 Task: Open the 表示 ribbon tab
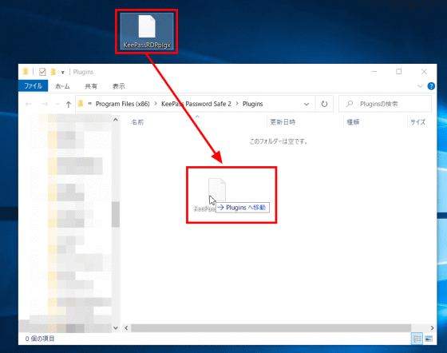tap(119, 86)
